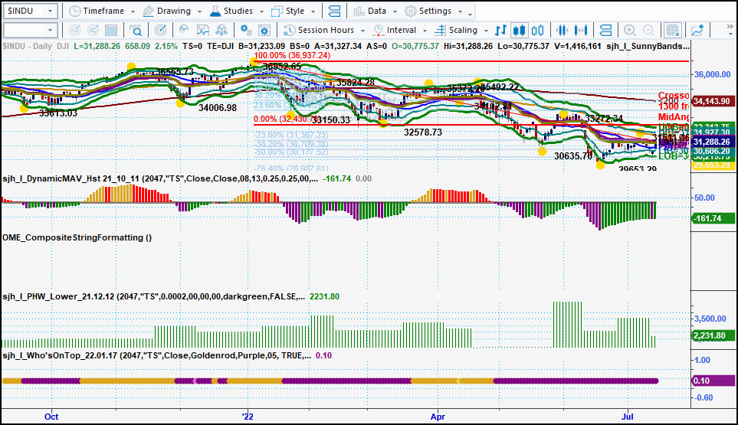
Task: Click the Interval label
Action: tap(402, 30)
